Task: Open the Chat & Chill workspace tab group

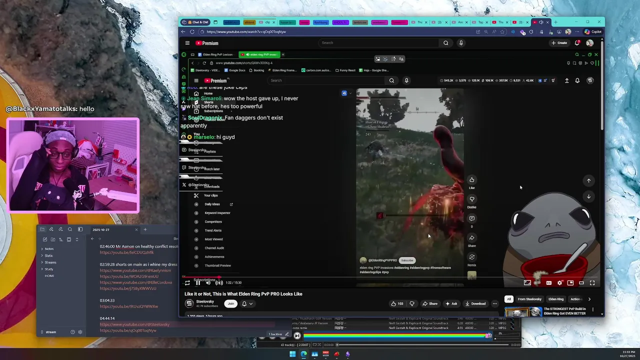Action: [195, 22]
